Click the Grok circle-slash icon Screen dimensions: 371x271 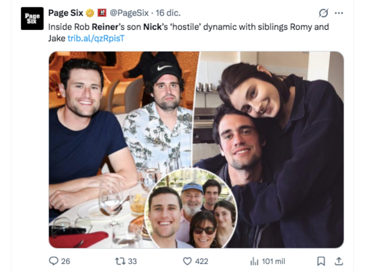coord(324,13)
